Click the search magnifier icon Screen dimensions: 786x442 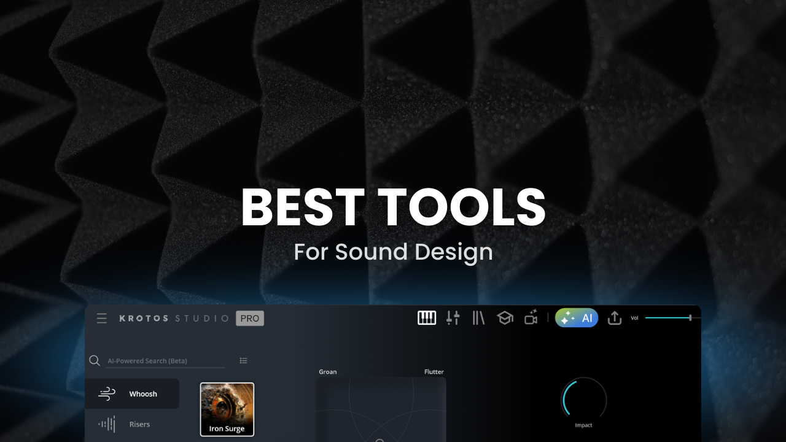pos(95,360)
